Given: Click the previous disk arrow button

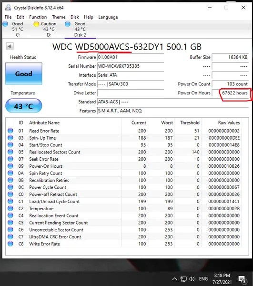Looking at the screenshot, I should [x=10, y=46].
